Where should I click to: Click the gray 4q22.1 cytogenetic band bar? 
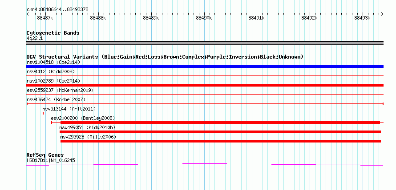pos(205,43)
